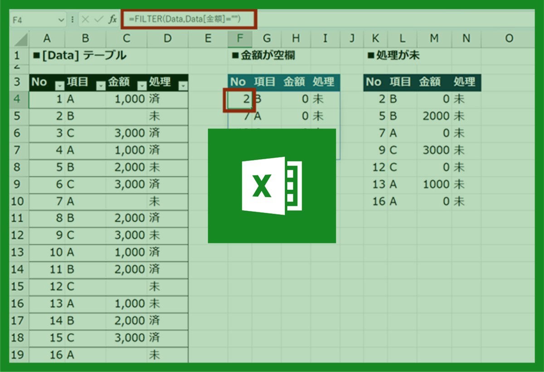Select column O header
The height and width of the screenshot is (372, 544).
(508, 39)
